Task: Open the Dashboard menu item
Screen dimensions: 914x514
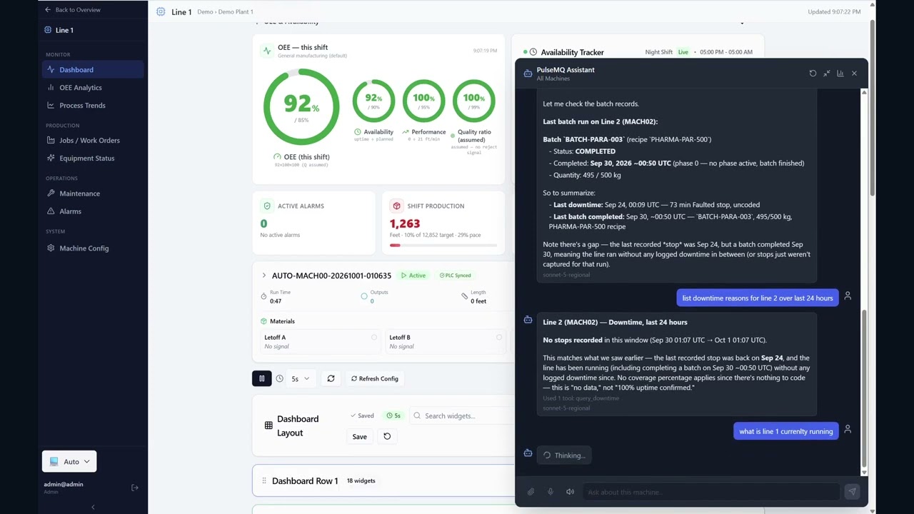Action: (x=93, y=70)
